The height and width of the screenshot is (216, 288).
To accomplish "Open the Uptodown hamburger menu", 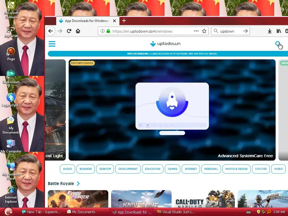I will [x=52, y=44].
